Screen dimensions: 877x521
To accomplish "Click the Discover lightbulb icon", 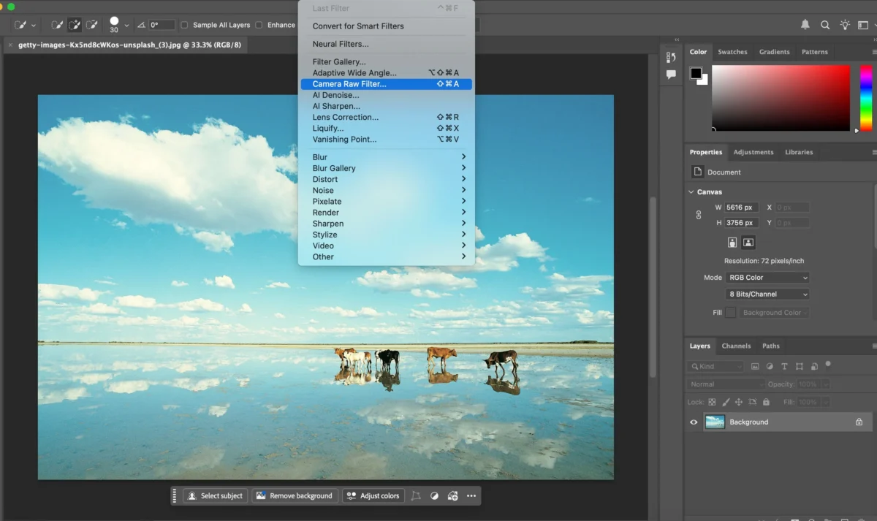I will [x=846, y=25].
